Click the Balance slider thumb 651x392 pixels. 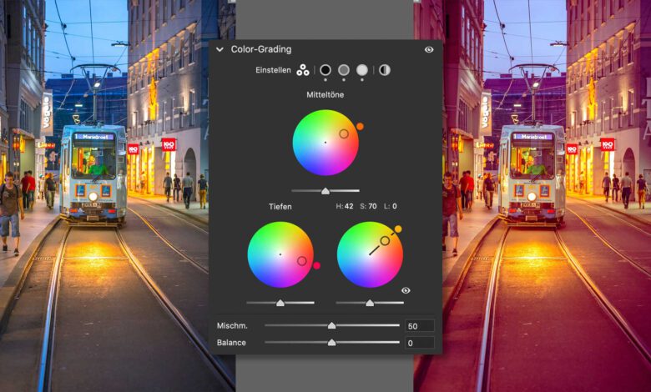331,343
